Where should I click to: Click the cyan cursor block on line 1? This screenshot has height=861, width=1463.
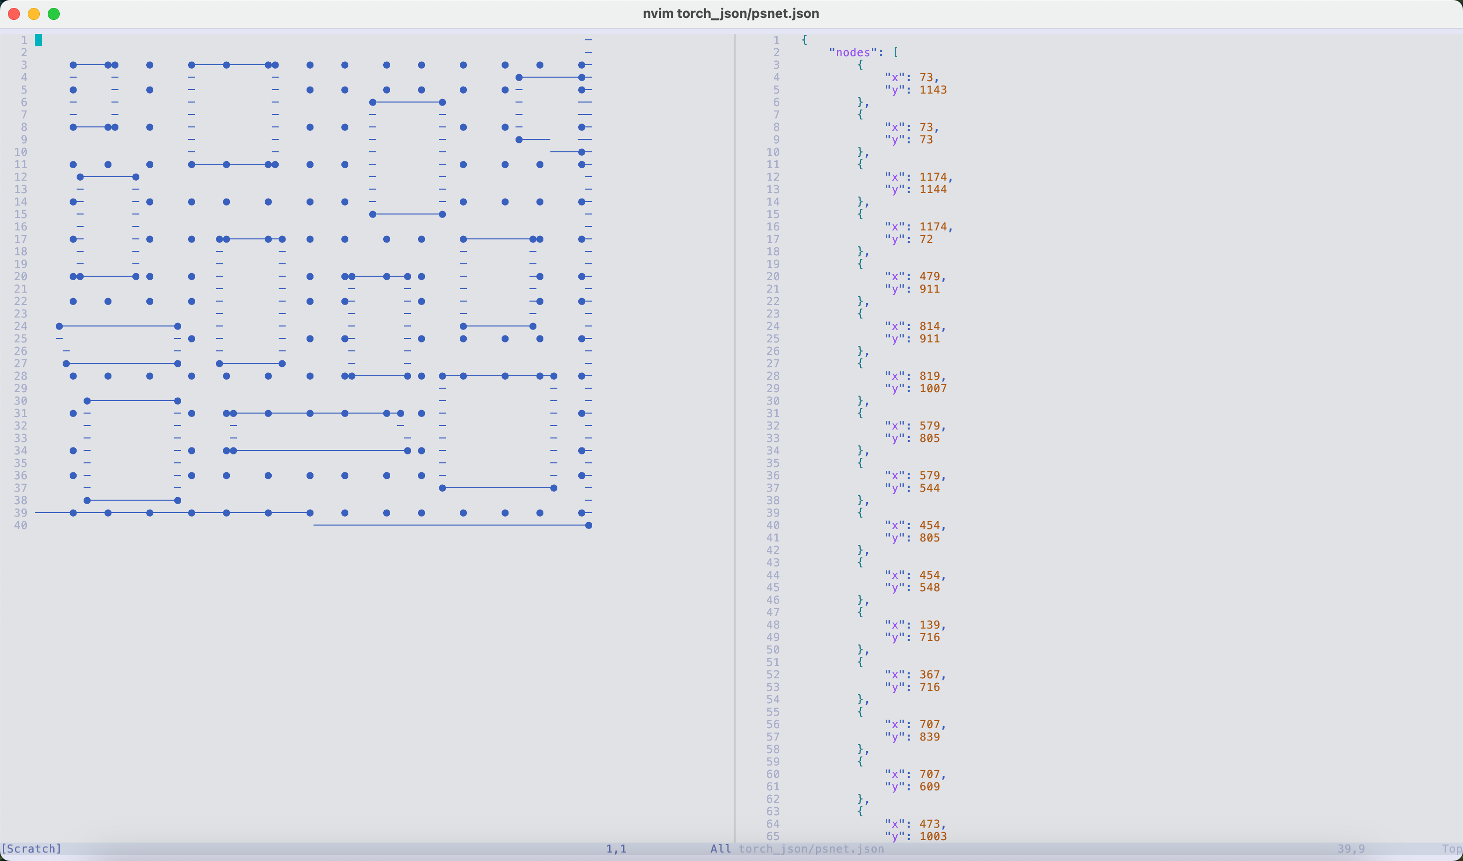pos(38,40)
